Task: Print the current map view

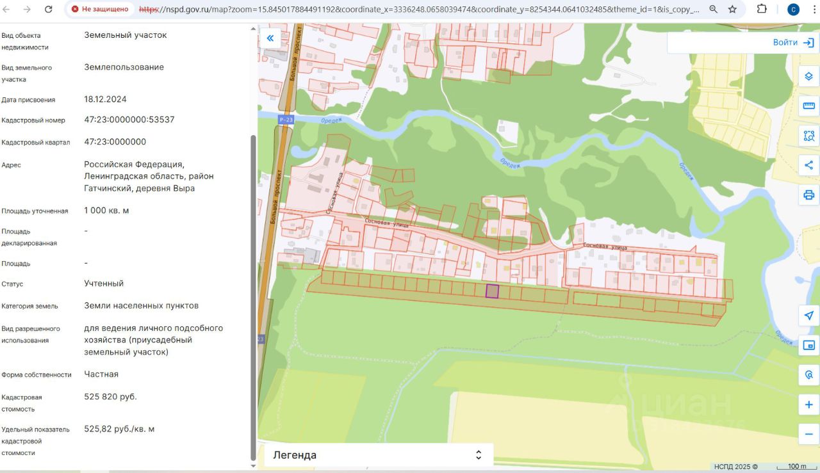Action: click(x=808, y=195)
